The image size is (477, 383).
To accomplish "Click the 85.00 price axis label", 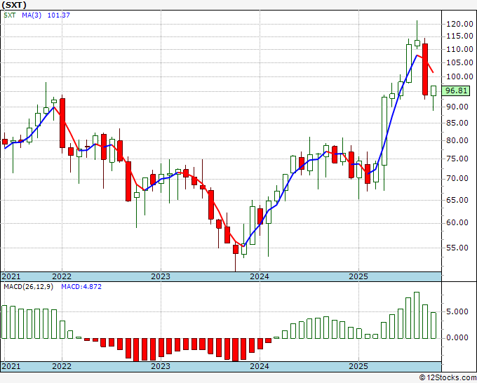I will pyautogui.click(x=457, y=123).
